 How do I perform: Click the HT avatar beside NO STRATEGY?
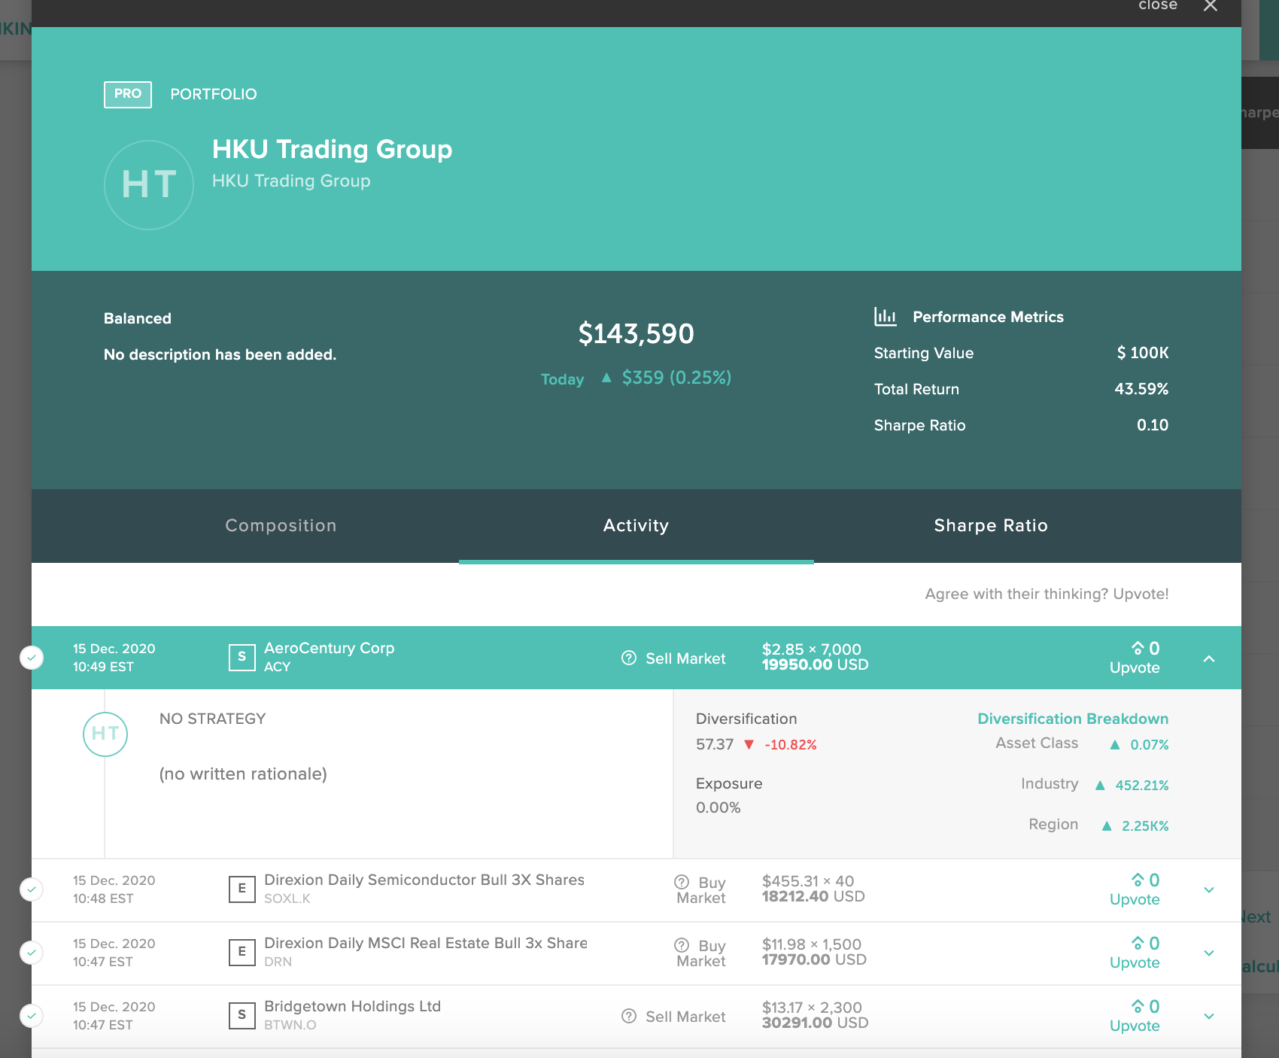pyautogui.click(x=105, y=734)
